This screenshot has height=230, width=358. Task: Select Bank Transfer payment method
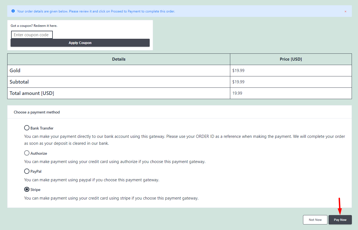[x=27, y=128]
